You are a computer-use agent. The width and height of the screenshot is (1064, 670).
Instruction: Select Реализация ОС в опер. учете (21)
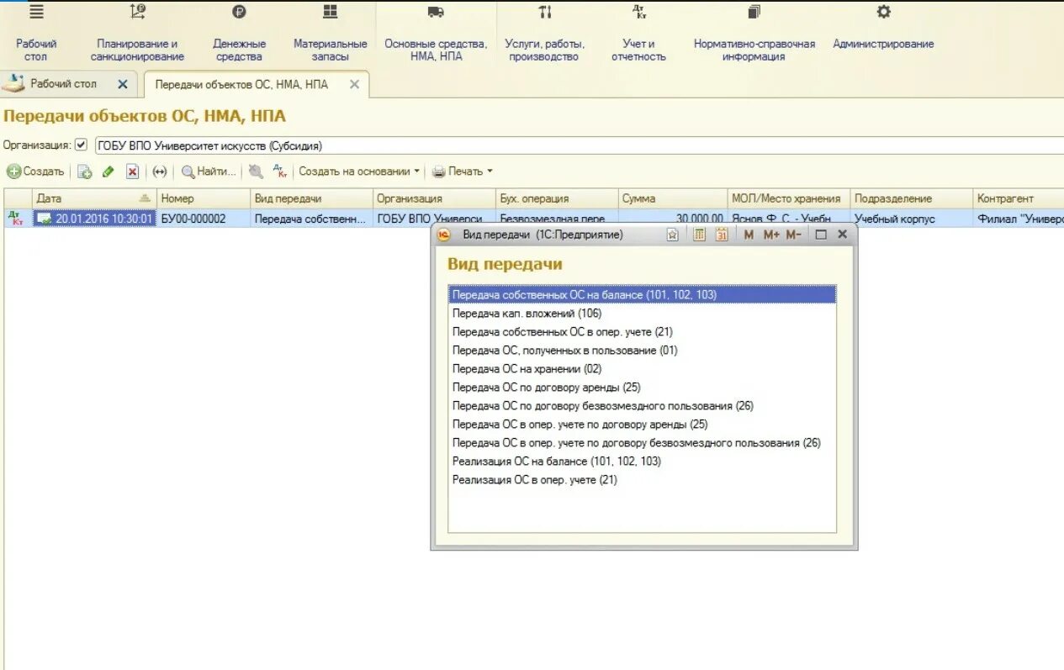[642, 480]
